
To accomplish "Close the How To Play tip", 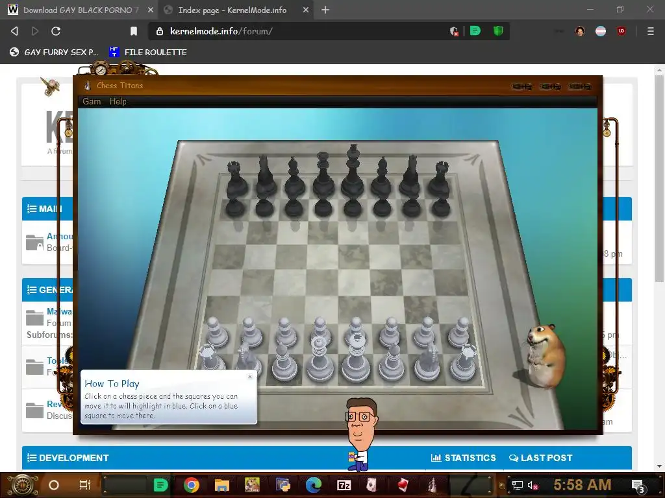I will click(x=250, y=377).
